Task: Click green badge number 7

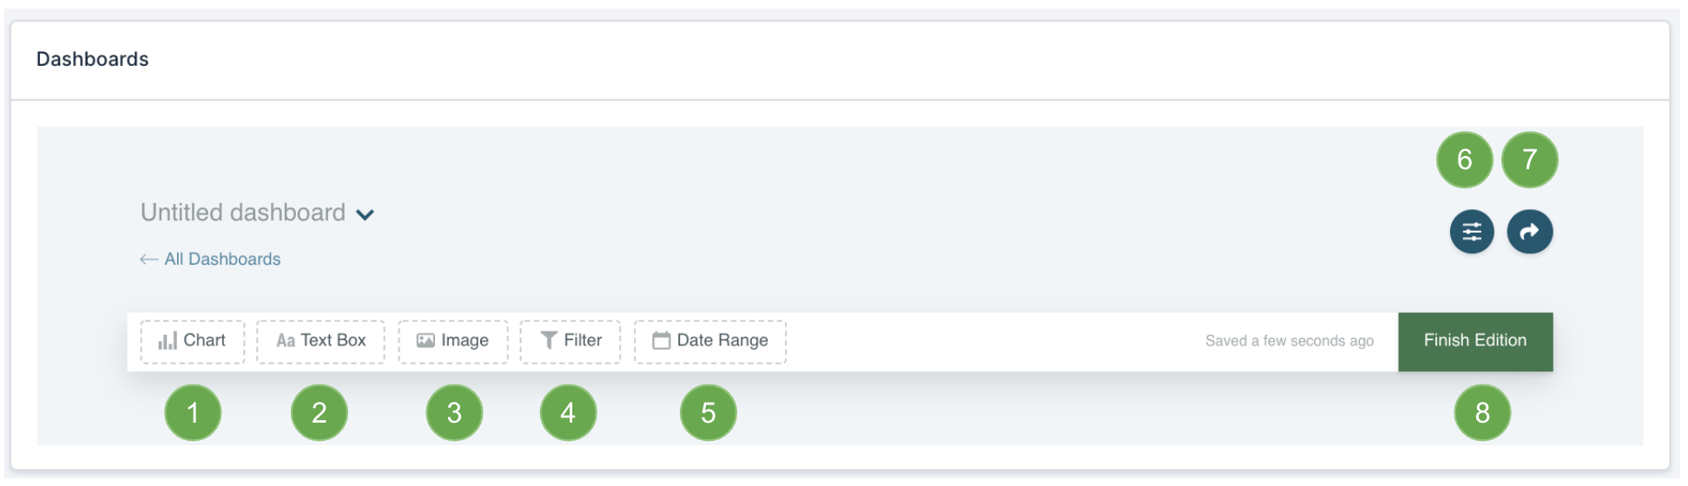Action: pos(1530,160)
